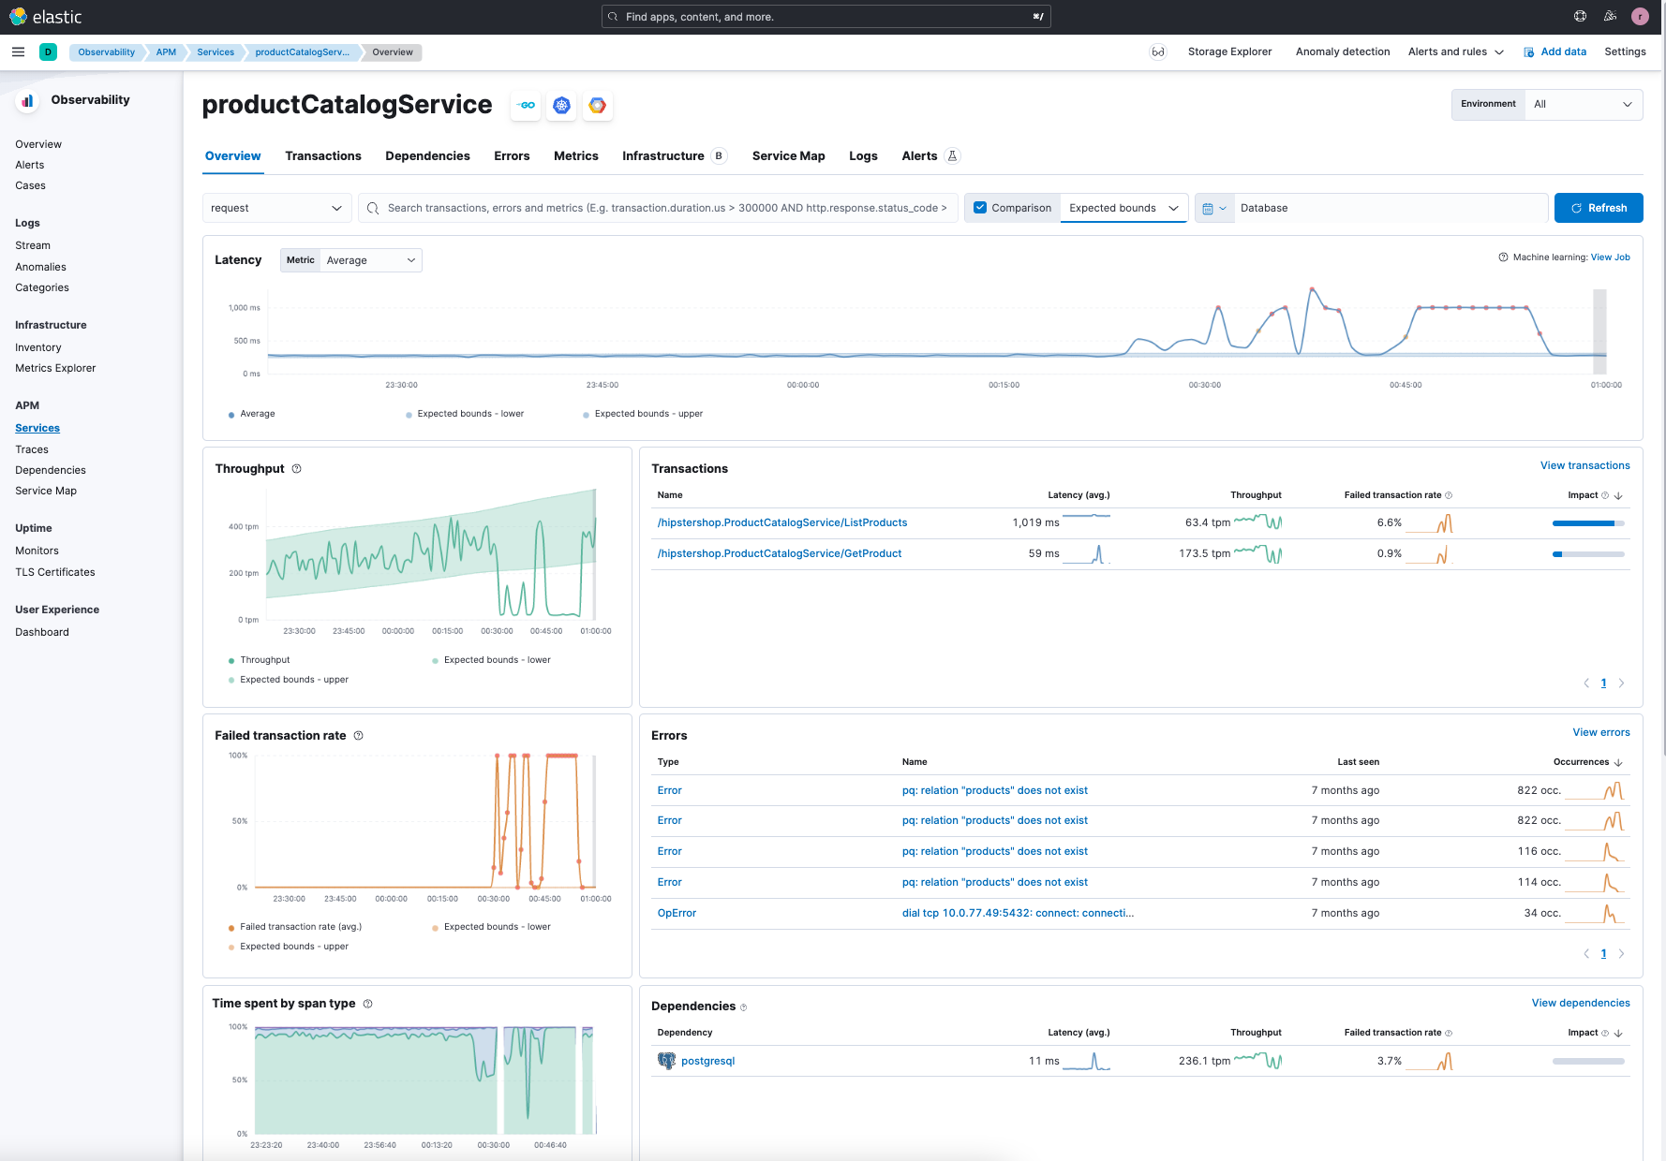Open the Environment dropdown
The width and height of the screenshot is (1666, 1161).
[x=1582, y=104]
